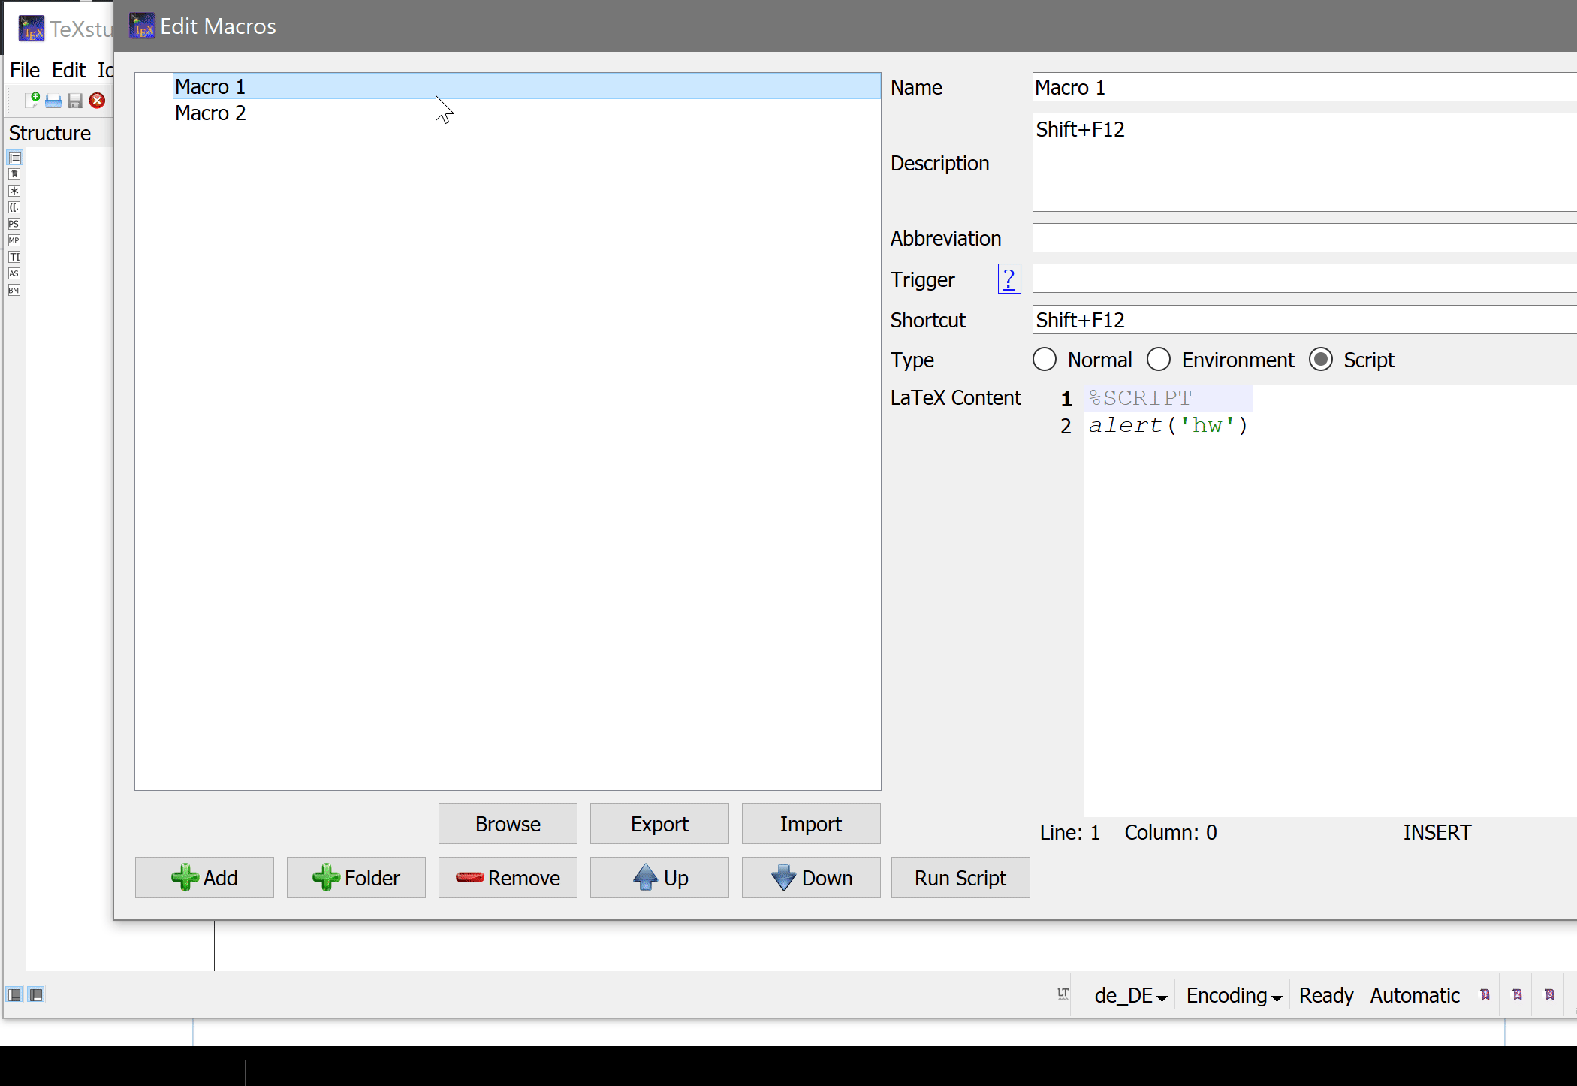Select the bookmark panel icon in the sidebar
1577x1086 pixels.
tap(14, 174)
